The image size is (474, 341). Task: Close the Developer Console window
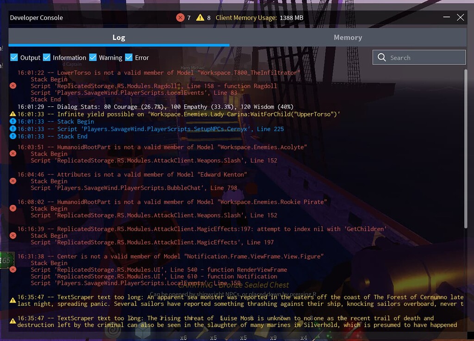pos(460,18)
